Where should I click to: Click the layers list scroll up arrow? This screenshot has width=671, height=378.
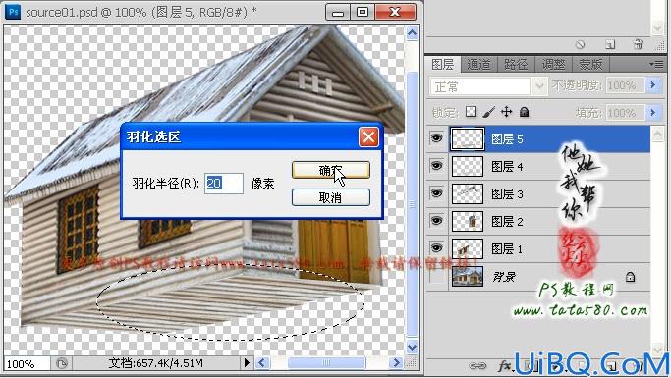pos(657,135)
